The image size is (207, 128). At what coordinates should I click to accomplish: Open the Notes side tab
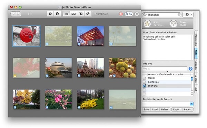pyautogui.click(x=196, y=53)
